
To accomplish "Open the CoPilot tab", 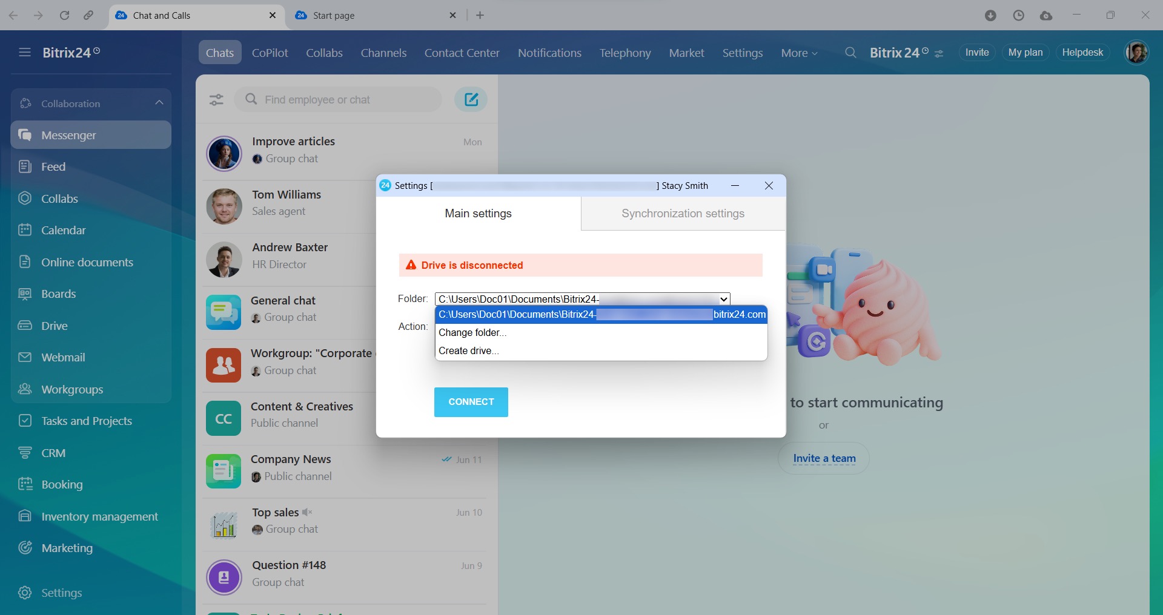I will [x=270, y=53].
